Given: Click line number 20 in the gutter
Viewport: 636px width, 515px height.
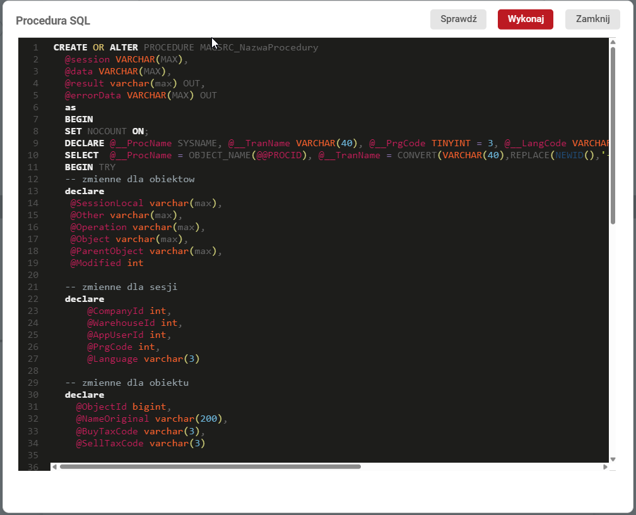Looking at the screenshot, I should point(33,275).
